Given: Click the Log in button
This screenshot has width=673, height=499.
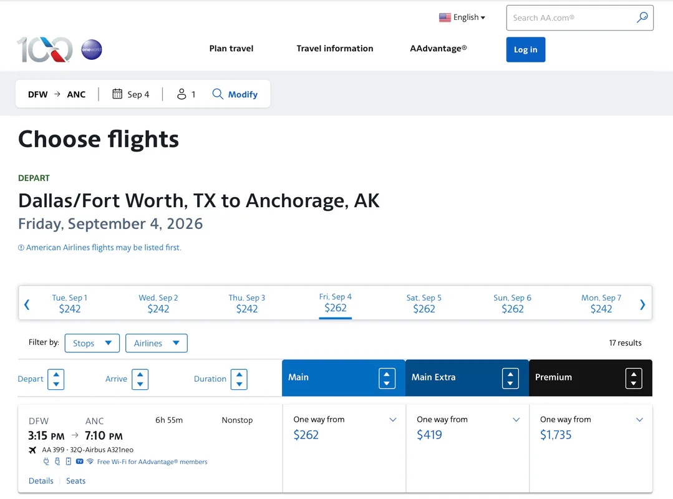Looking at the screenshot, I should coord(526,49).
